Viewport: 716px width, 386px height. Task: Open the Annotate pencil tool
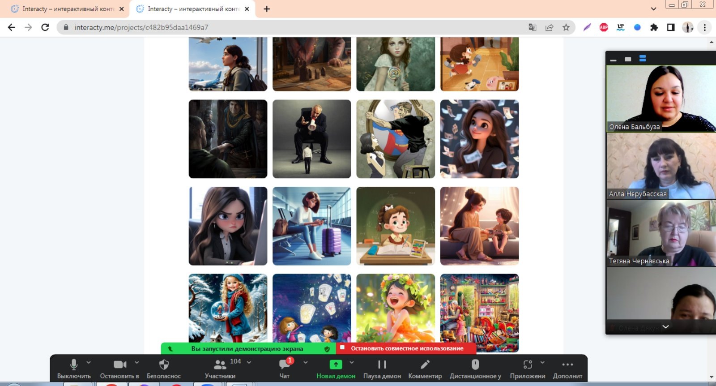[x=425, y=365]
